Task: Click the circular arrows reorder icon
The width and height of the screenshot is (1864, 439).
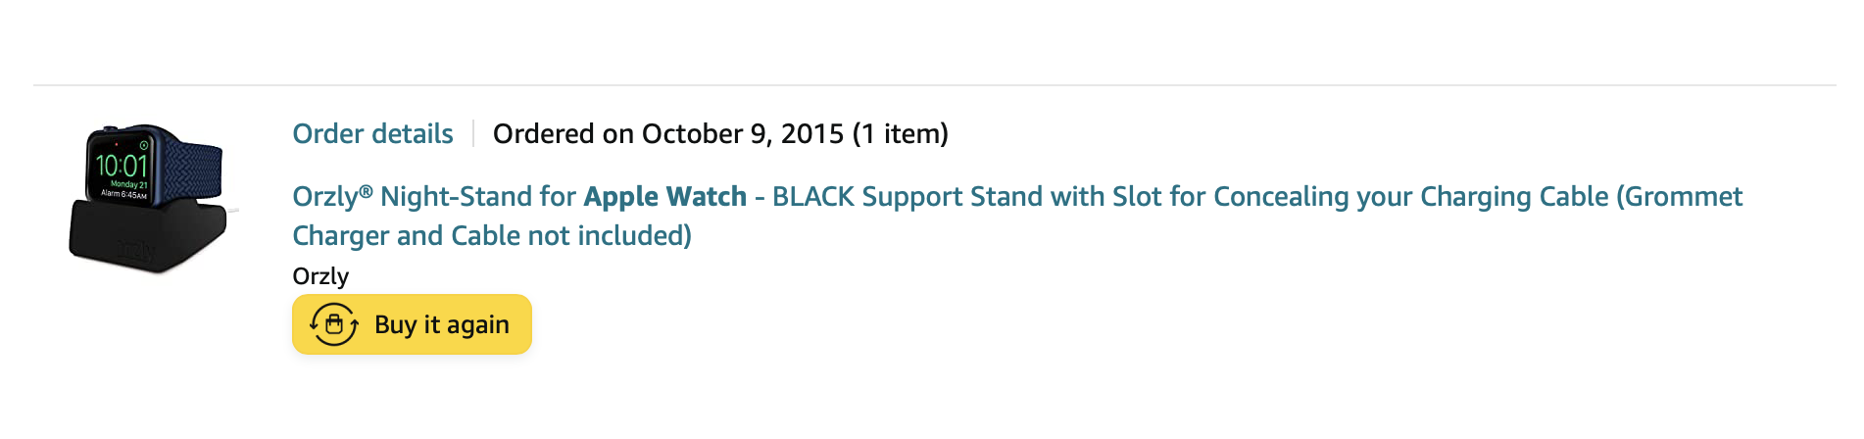Action: pos(333,324)
